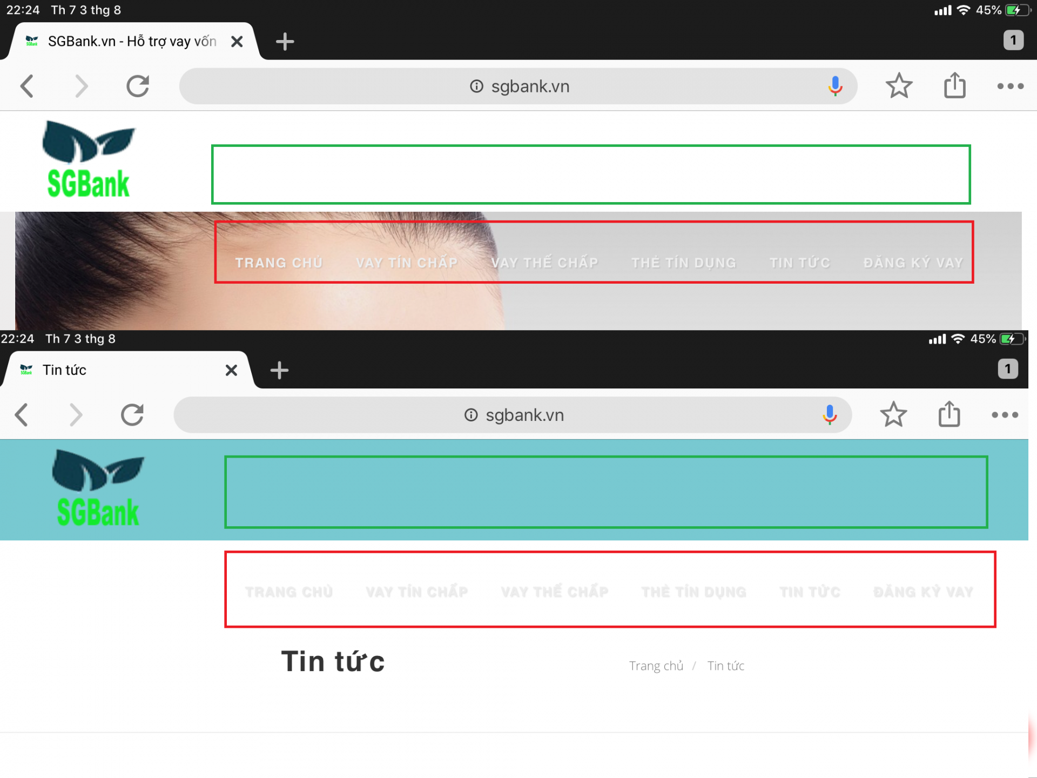
Task: Tap the reload icon in upper browser toolbar
Action: [138, 86]
